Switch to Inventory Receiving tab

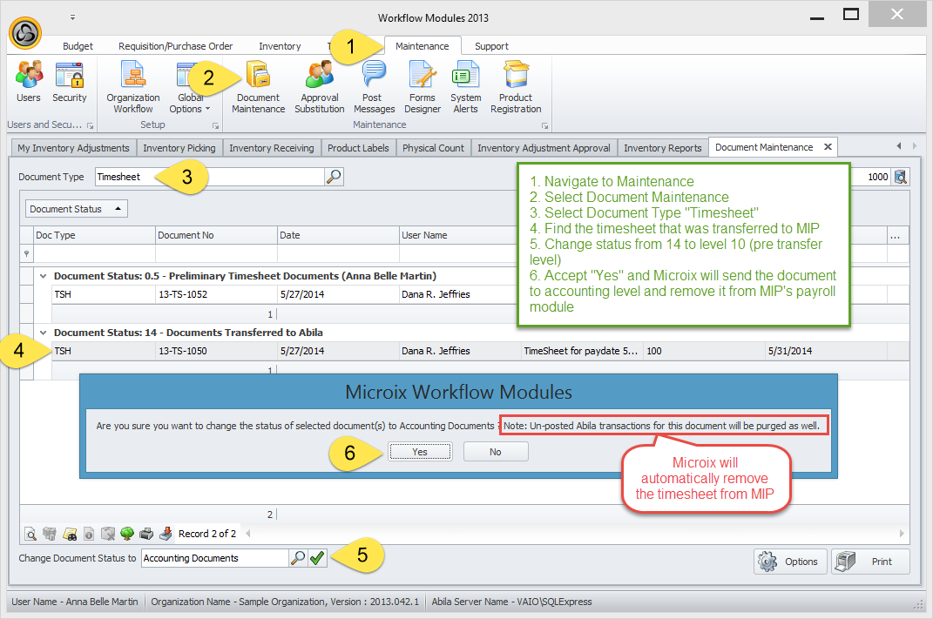point(271,148)
